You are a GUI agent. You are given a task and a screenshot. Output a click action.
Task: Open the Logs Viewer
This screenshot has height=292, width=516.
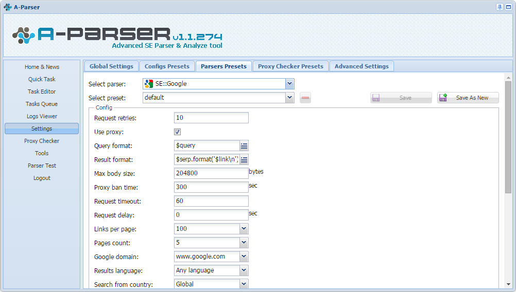[42, 116]
